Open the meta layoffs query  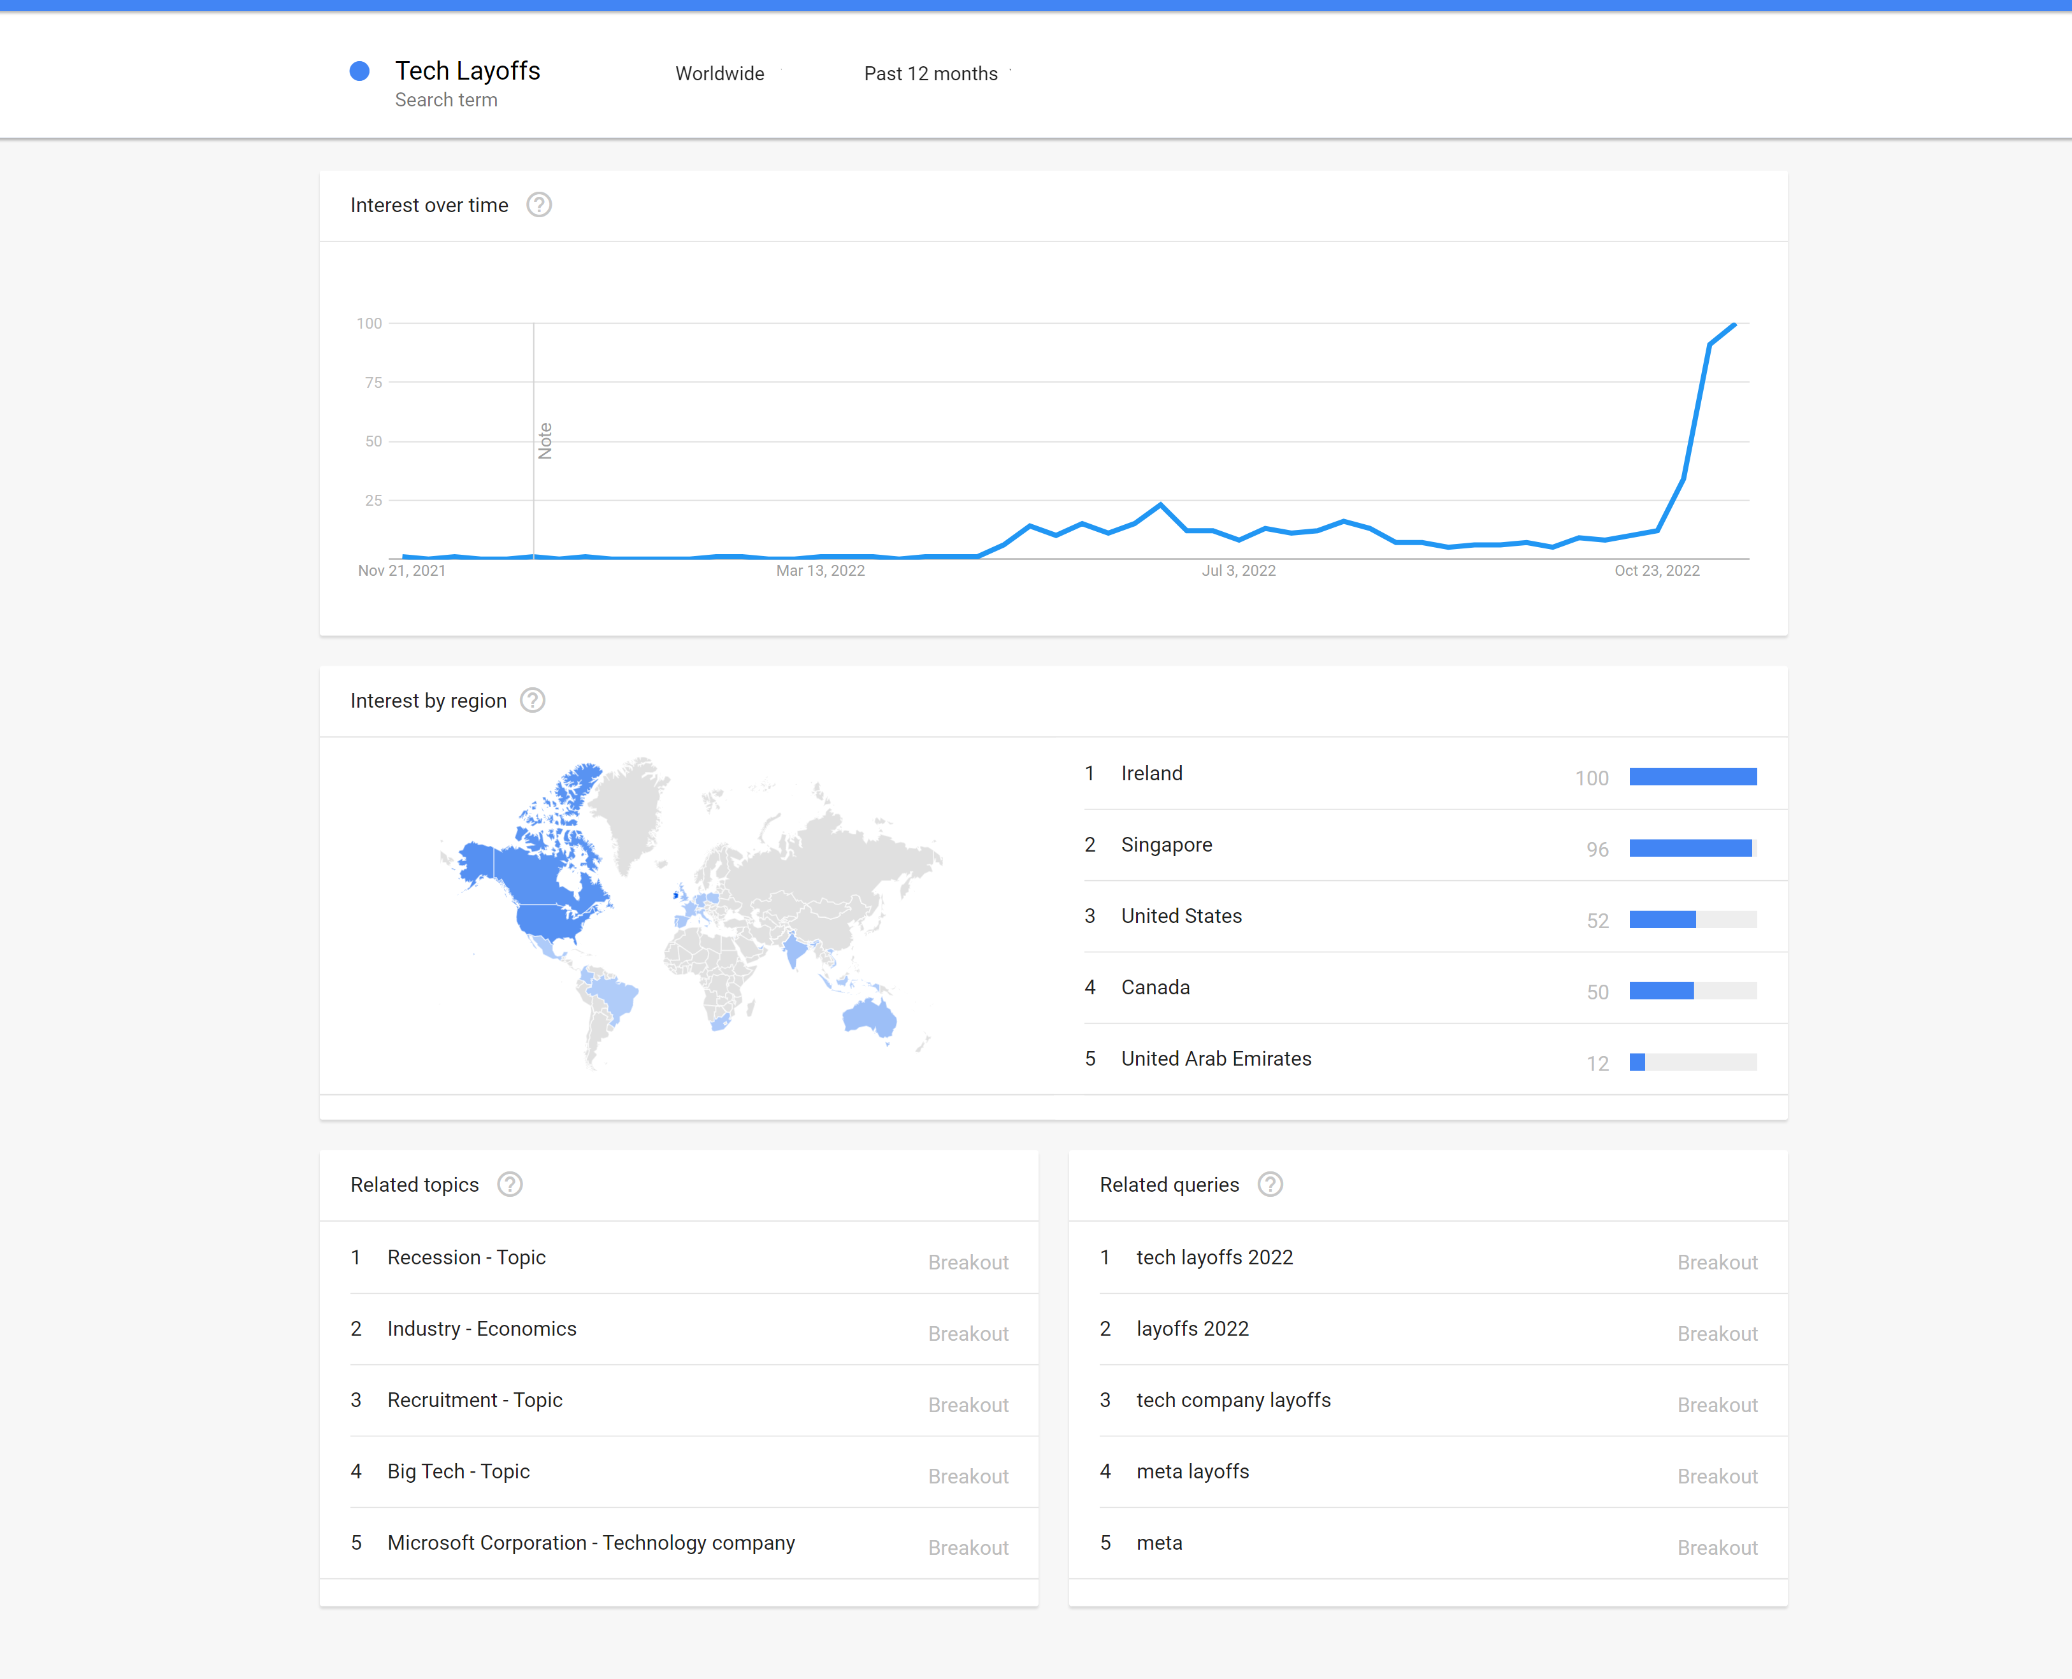(x=1191, y=1471)
